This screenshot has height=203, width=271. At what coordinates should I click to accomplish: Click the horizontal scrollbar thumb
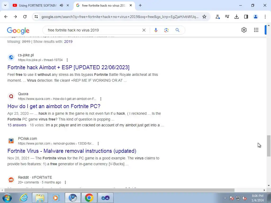click(119, 190)
